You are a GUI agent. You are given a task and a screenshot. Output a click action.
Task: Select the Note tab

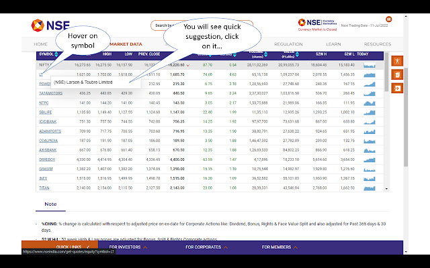click(x=50, y=204)
